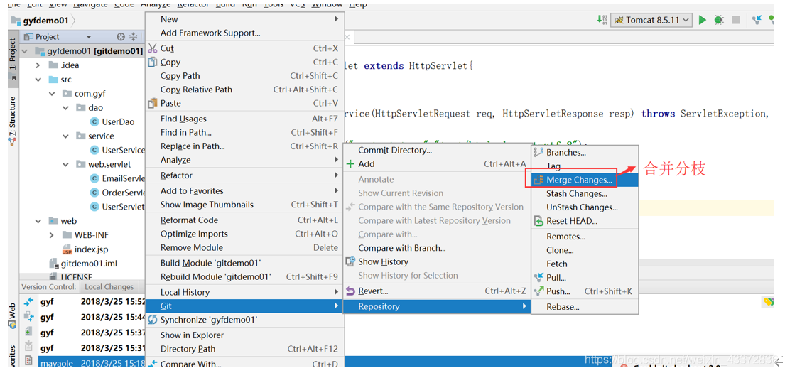This screenshot has height=373, width=785.
Task: Choose Add in Git submenu
Action: coord(436,163)
